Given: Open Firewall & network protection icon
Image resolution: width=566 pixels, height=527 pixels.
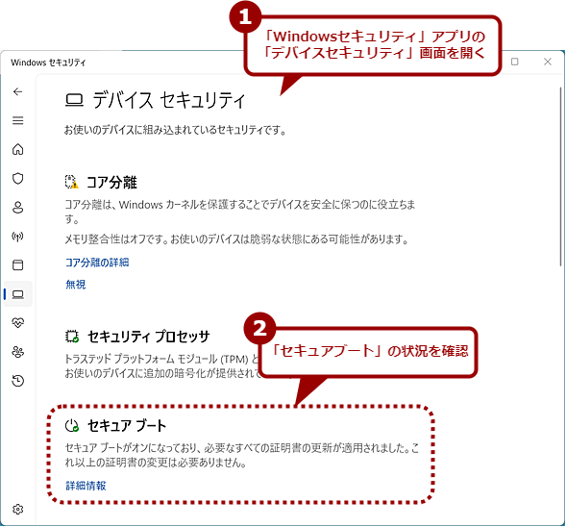Looking at the screenshot, I should (17, 237).
